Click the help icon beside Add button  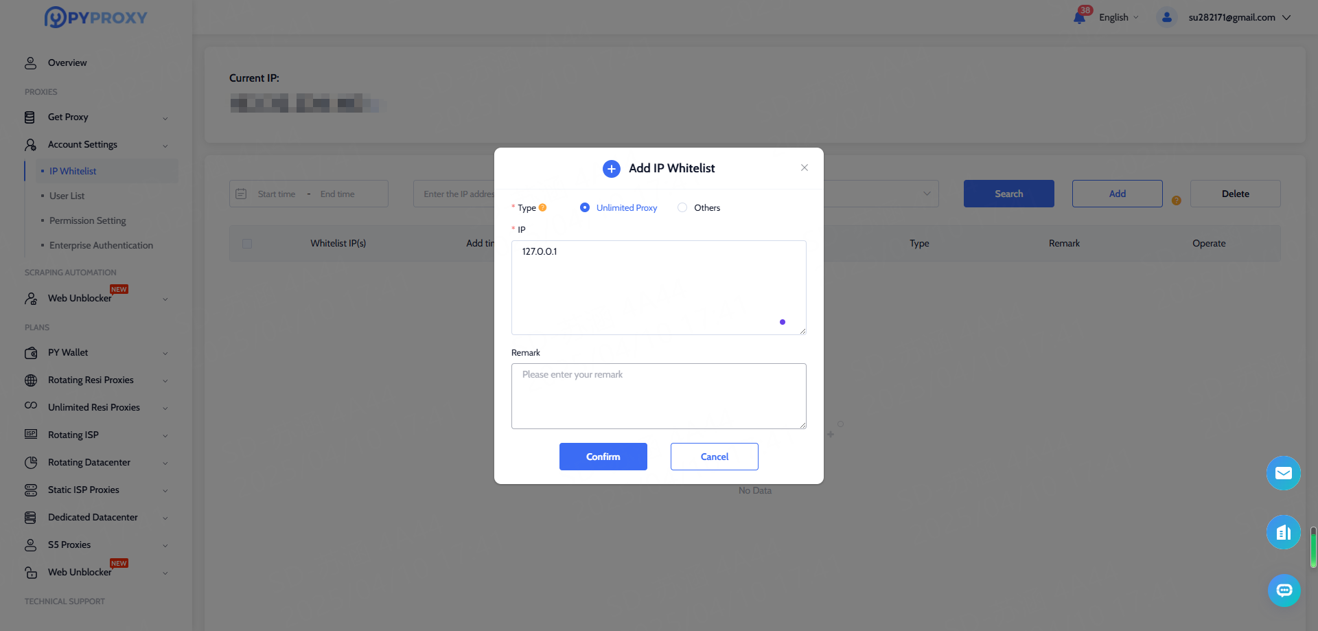(x=1176, y=200)
